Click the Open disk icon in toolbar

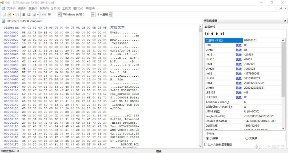[29, 14]
